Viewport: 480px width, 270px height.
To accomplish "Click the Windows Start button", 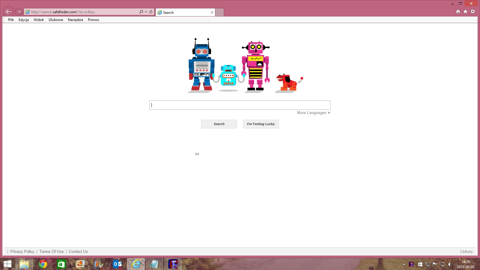I will pos(7,264).
